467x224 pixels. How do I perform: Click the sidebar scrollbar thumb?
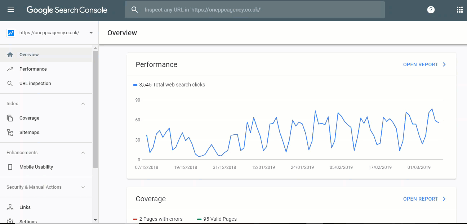coord(95,109)
